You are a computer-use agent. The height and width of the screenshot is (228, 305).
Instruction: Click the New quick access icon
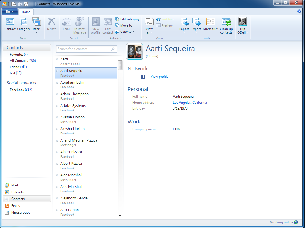[13, 4]
